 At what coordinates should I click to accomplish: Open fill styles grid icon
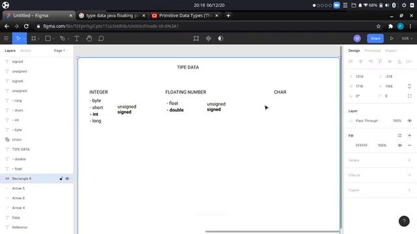point(399,136)
